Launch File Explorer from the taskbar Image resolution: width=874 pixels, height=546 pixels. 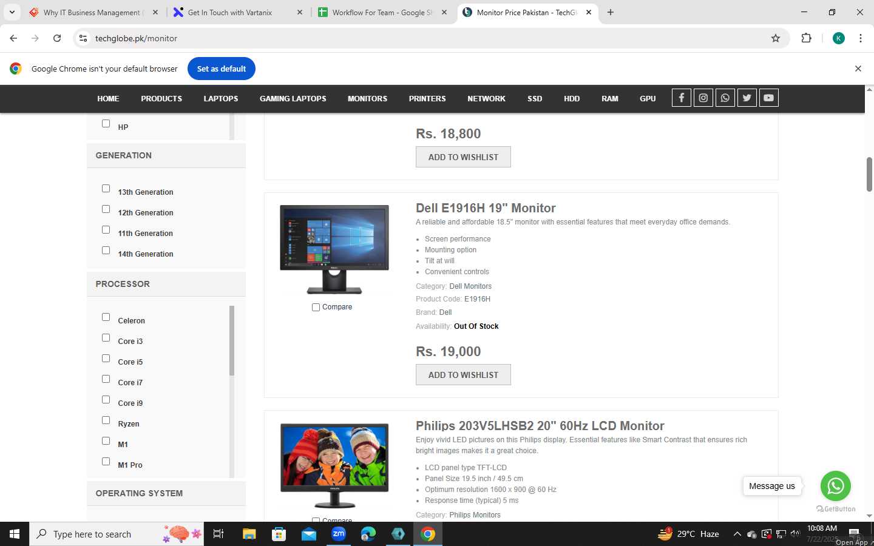pyautogui.click(x=249, y=534)
